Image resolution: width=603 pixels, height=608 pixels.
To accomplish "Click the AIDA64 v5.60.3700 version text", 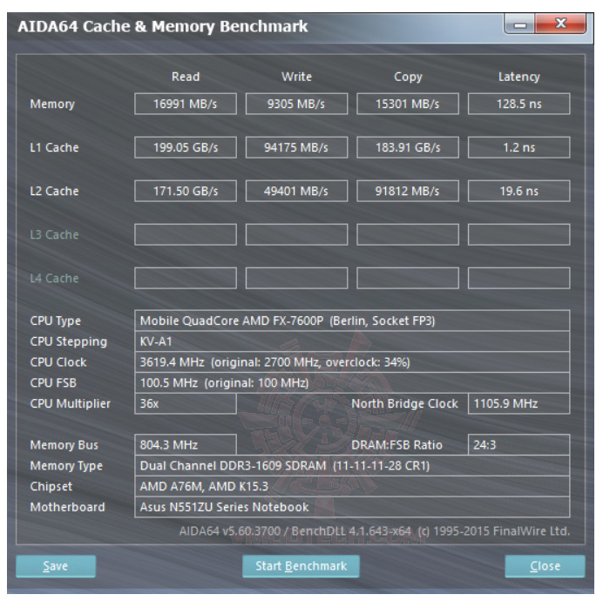I will (374, 530).
